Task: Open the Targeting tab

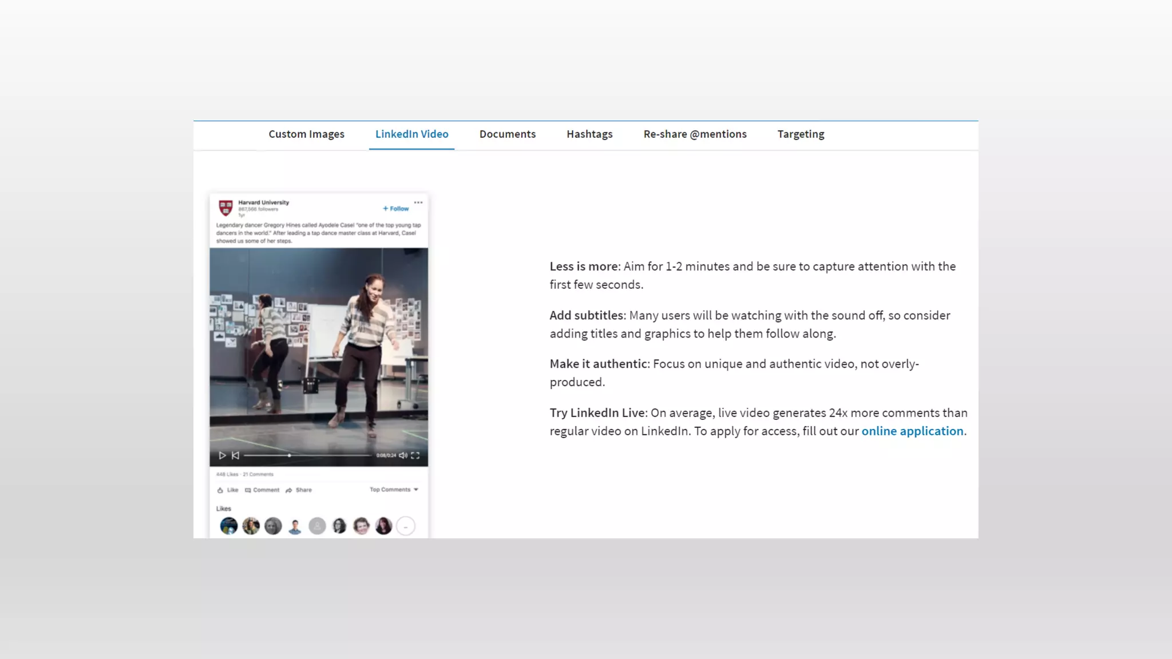Action: 801,134
